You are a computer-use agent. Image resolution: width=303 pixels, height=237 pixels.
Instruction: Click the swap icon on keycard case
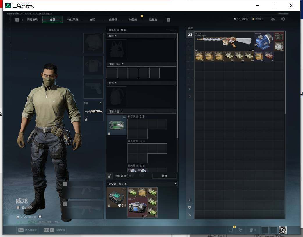[x=124, y=117]
